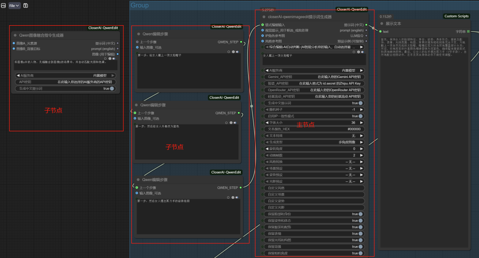Click the save workflow disk icon
The width and height of the screenshot is (479, 258).
[26, 5]
